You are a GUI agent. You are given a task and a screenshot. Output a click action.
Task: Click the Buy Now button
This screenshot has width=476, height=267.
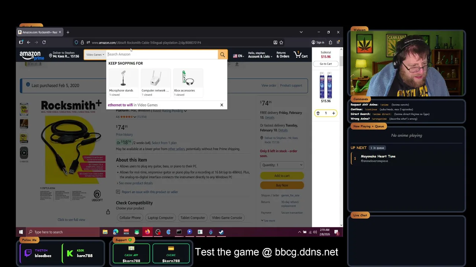pos(282,185)
